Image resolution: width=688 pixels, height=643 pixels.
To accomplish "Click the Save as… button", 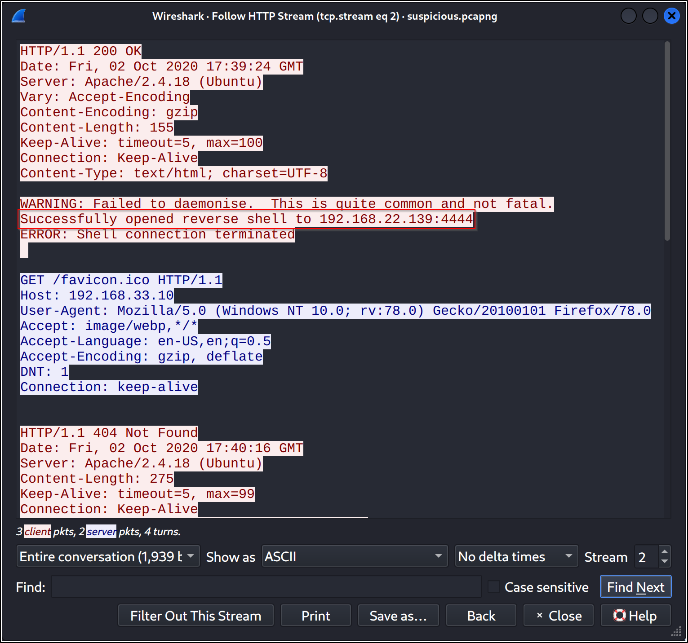I will click(398, 616).
